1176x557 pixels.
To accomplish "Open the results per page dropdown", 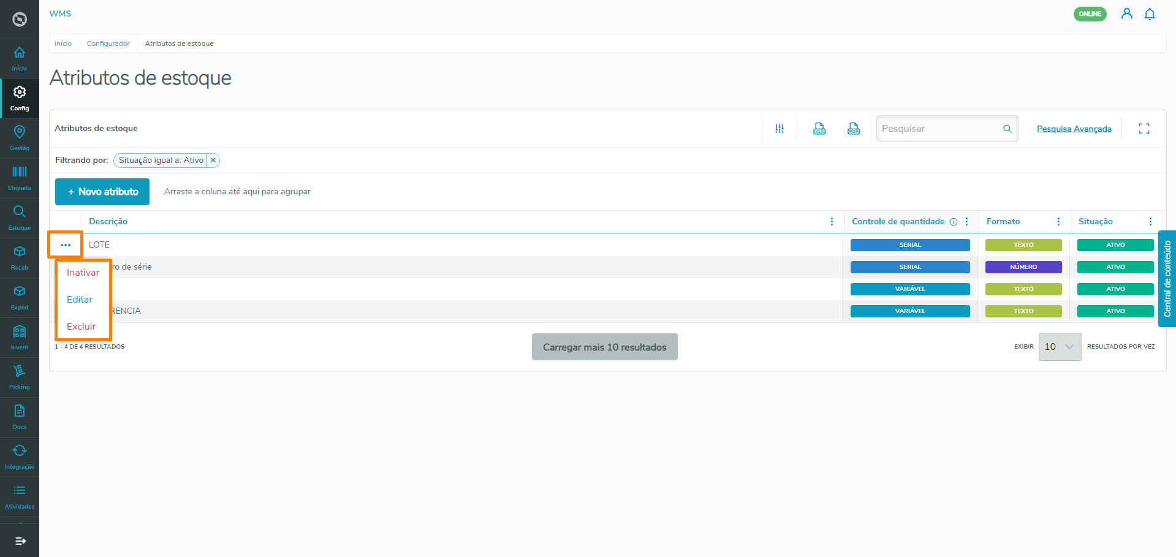I will click(x=1060, y=347).
